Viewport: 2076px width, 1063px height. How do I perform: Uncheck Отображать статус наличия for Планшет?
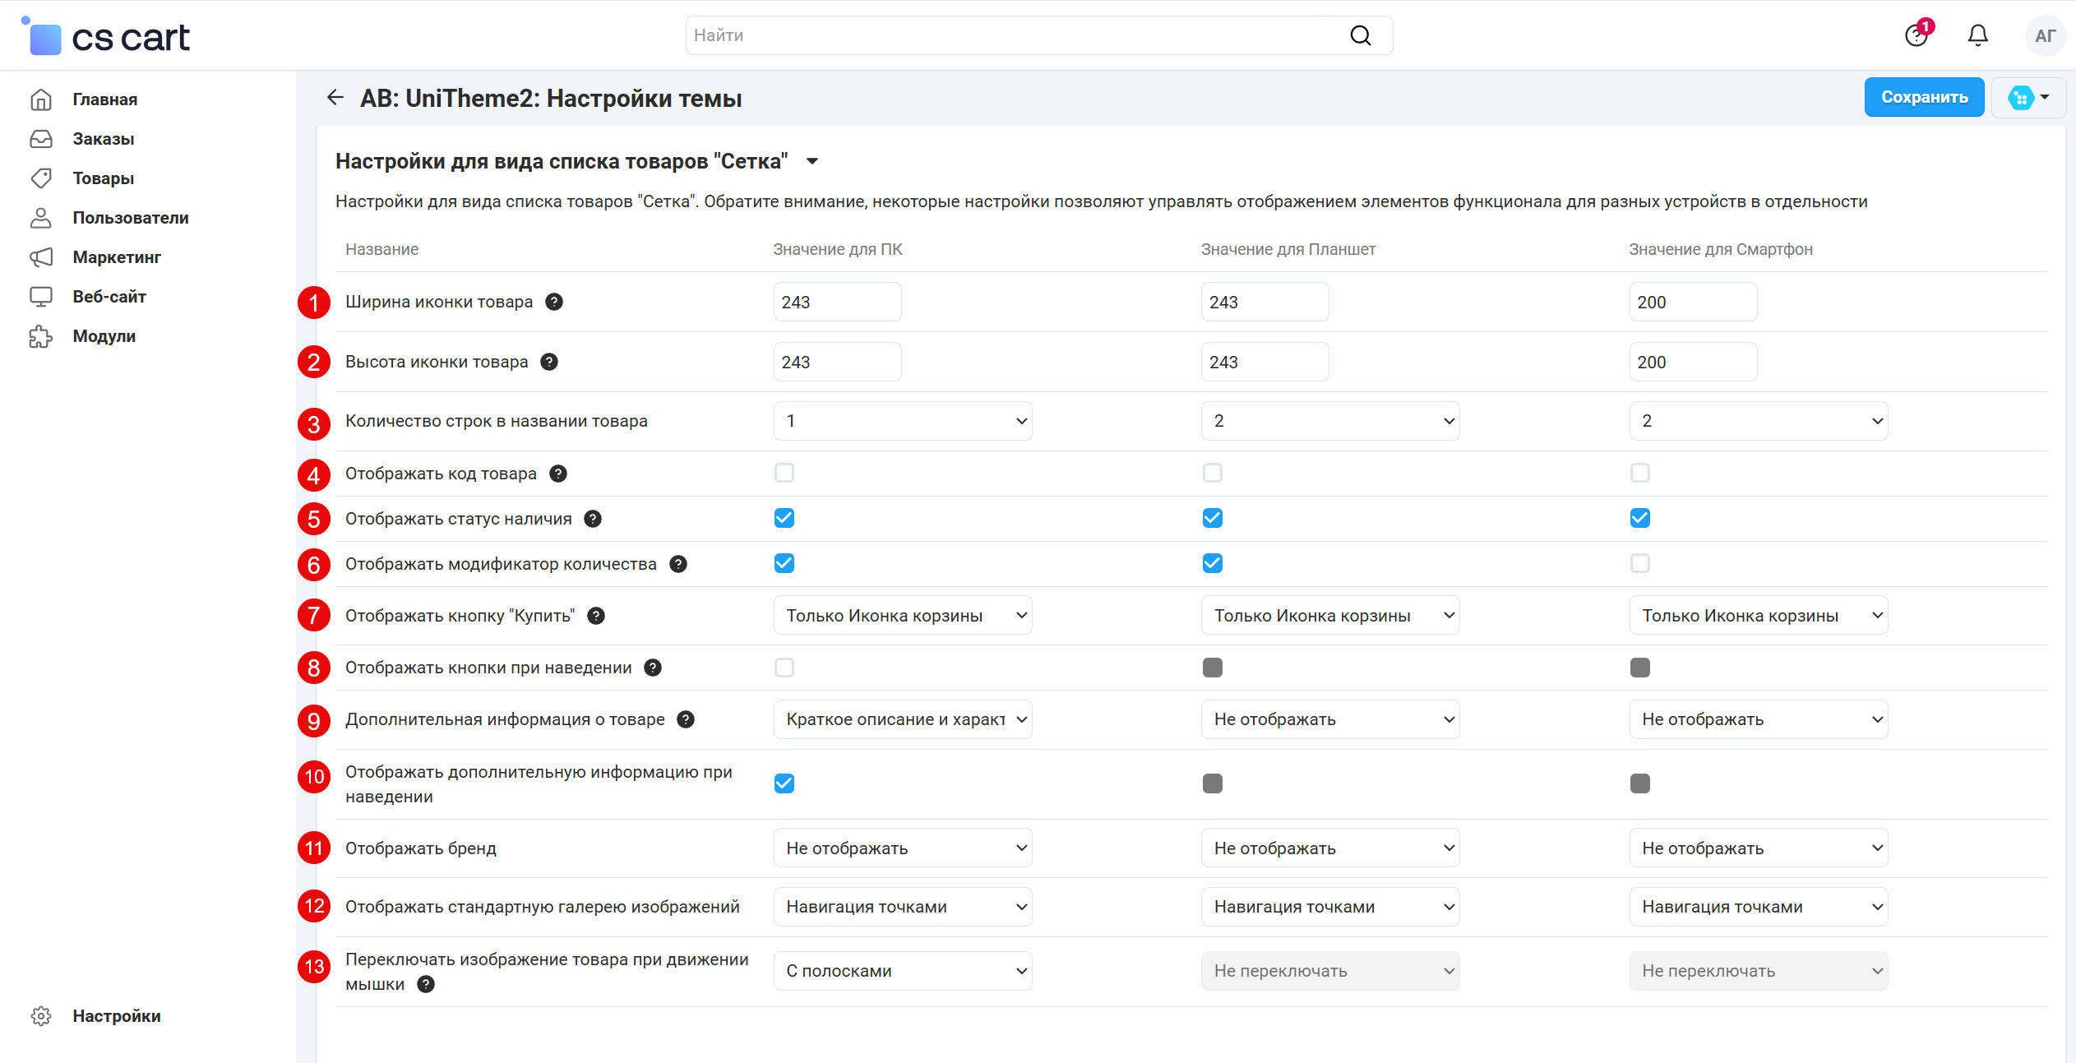tap(1212, 518)
